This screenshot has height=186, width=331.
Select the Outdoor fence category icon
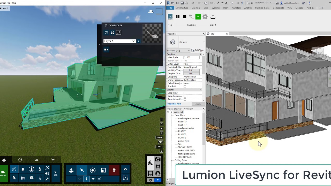pyautogui.click(x=23, y=178)
